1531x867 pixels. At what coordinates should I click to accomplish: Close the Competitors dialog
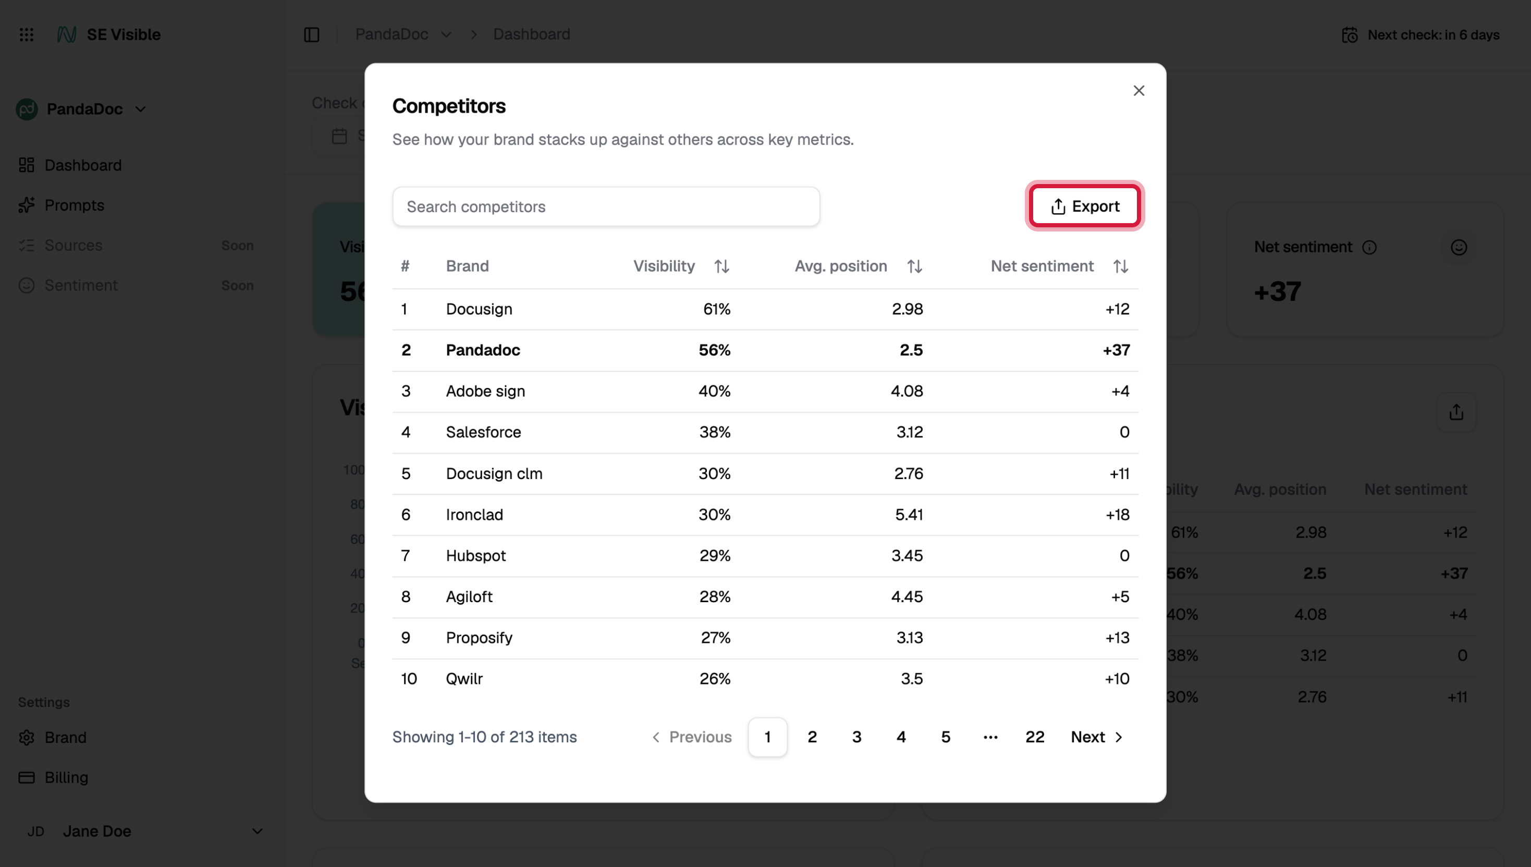click(x=1138, y=91)
